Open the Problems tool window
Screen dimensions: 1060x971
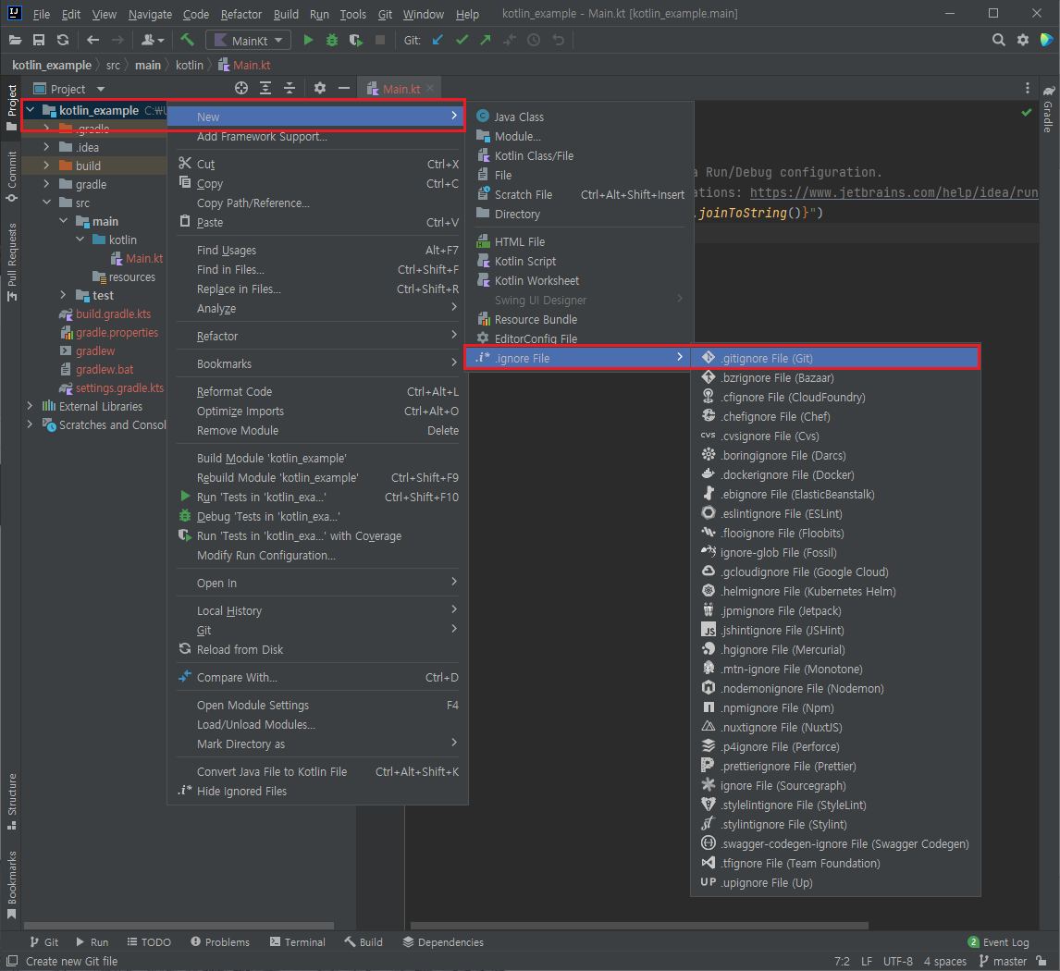220,942
